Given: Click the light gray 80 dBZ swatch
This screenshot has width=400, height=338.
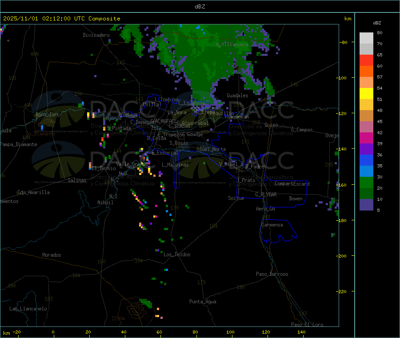Looking at the screenshot, I should coord(366,38).
